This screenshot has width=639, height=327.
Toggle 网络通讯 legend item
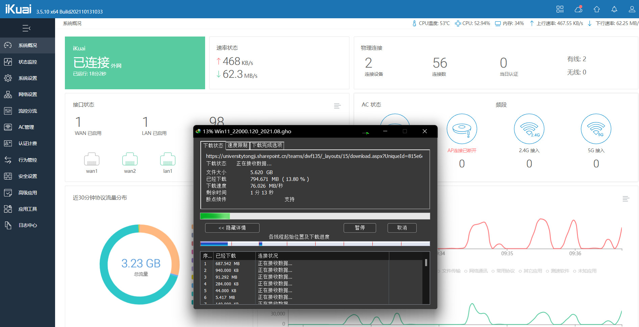point(476,271)
